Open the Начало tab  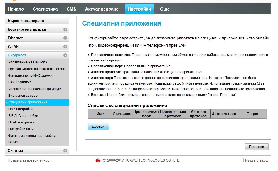[x=16, y=9]
